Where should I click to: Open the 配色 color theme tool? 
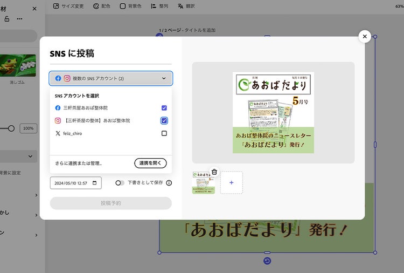(x=101, y=6)
